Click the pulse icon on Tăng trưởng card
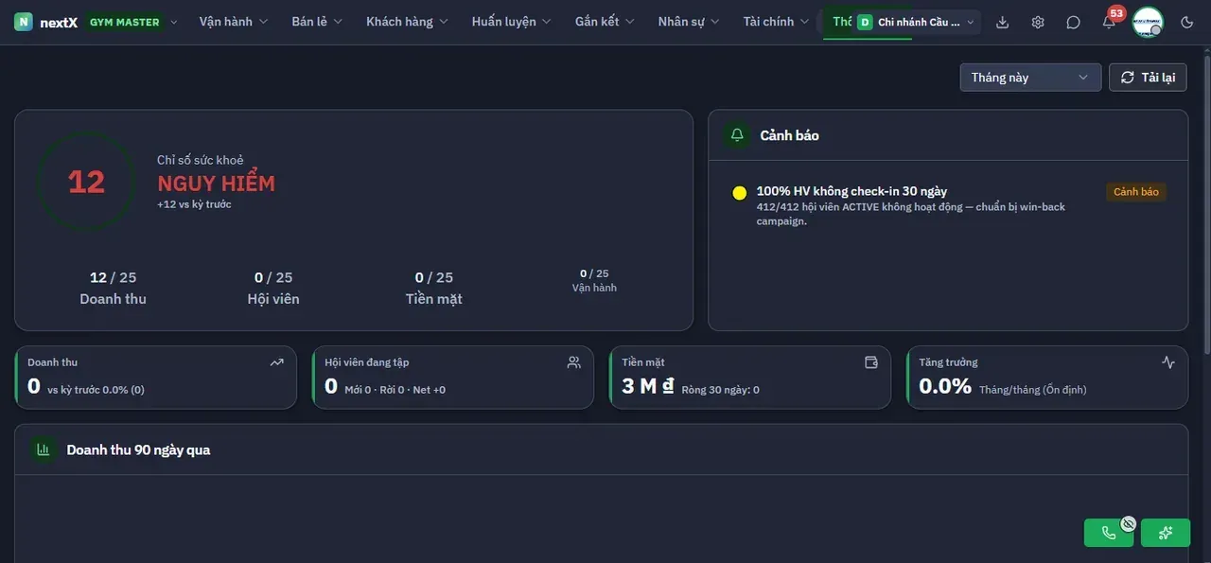 (x=1168, y=362)
